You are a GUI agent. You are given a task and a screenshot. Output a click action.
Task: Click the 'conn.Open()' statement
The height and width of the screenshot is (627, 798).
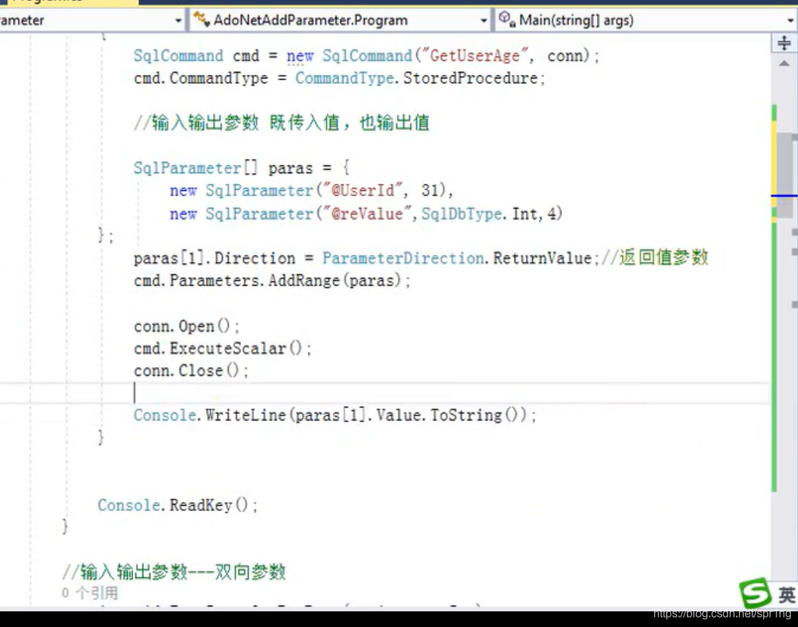[x=186, y=326]
